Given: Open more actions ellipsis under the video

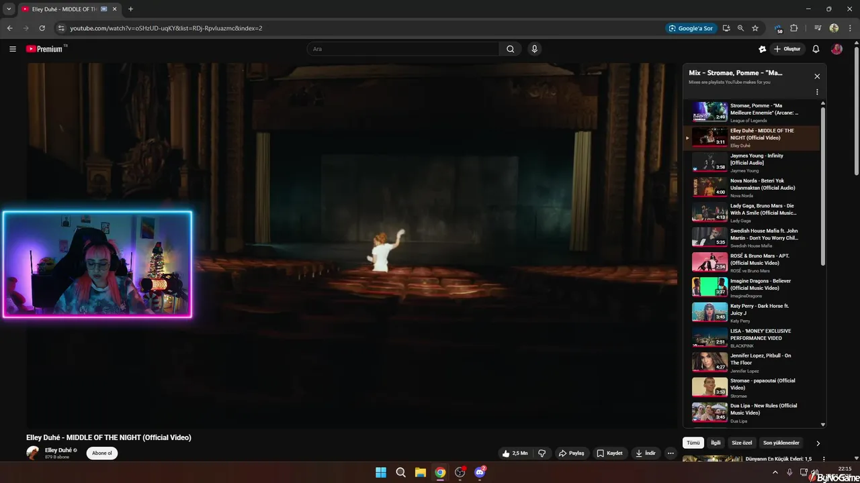Looking at the screenshot, I should (671, 453).
